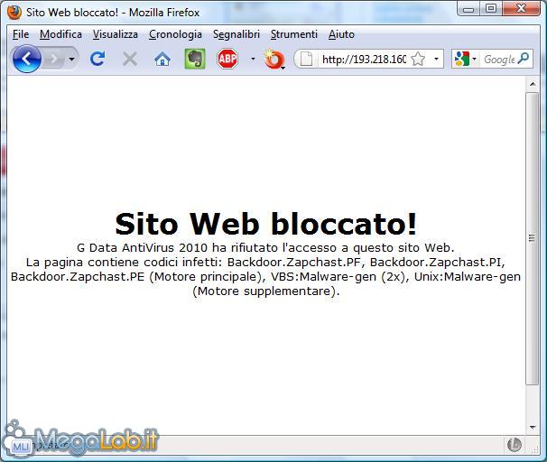Open the Segnalibri menu
Viewport: 547px width, 462px height.
pyautogui.click(x=236, y=34)
